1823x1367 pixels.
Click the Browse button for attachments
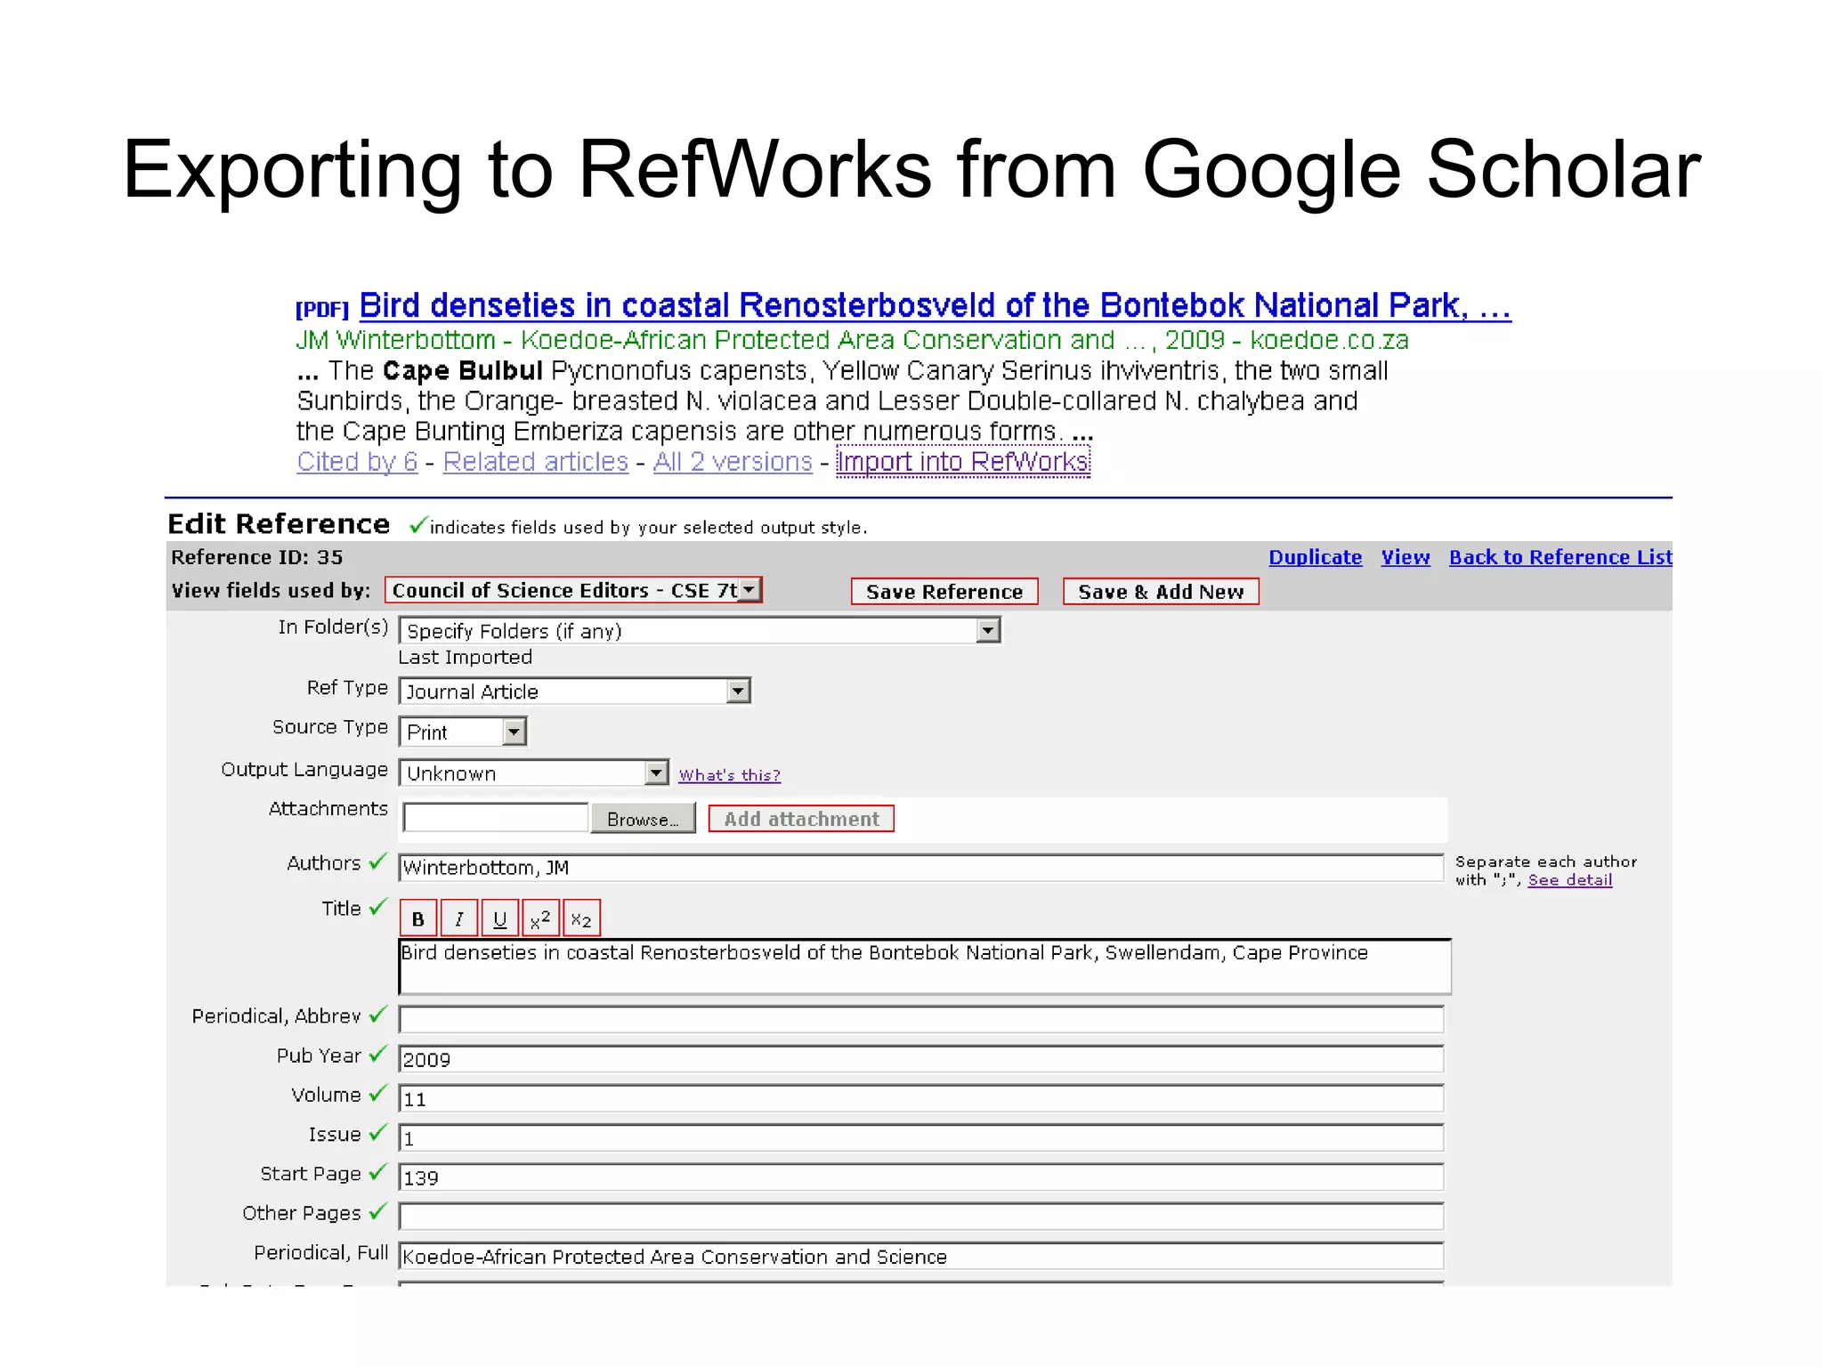pos(643,819)
